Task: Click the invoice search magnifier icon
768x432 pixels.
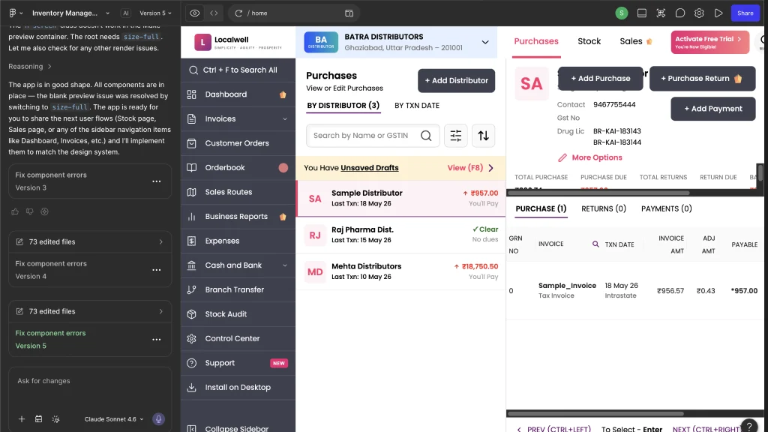Action: point(595,244)
